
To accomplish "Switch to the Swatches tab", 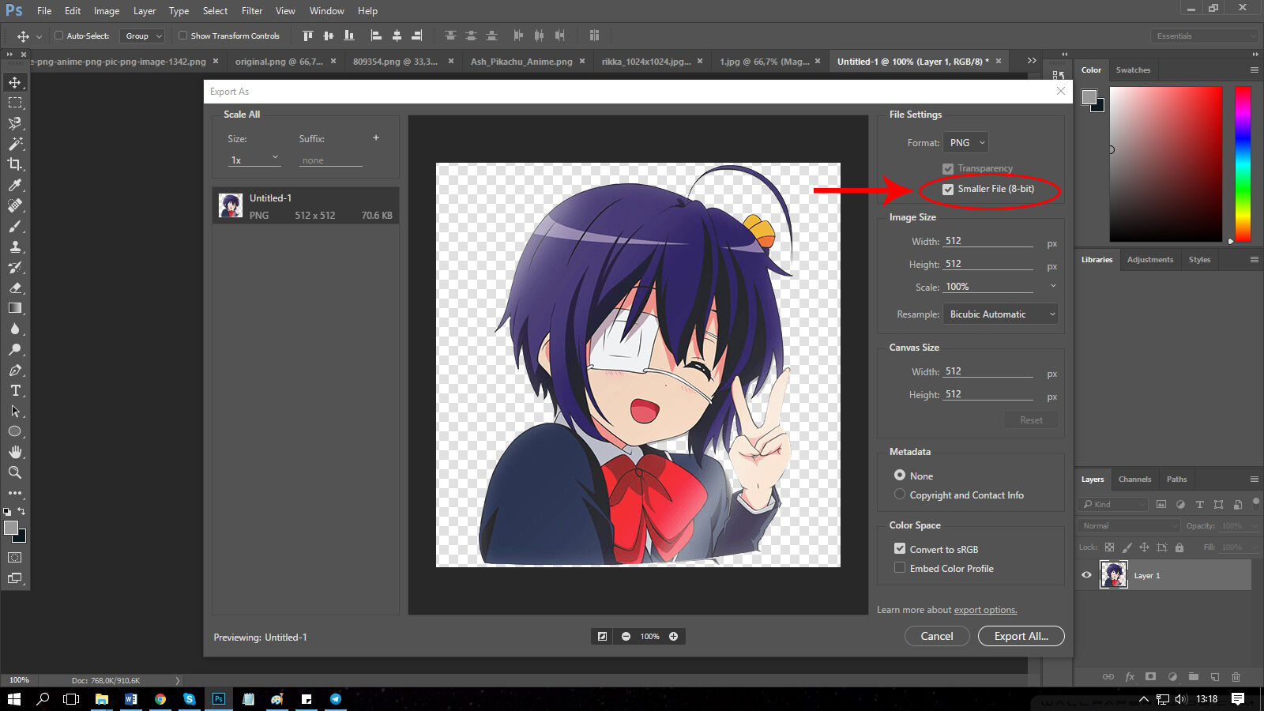I will [x=1133, y=70].
